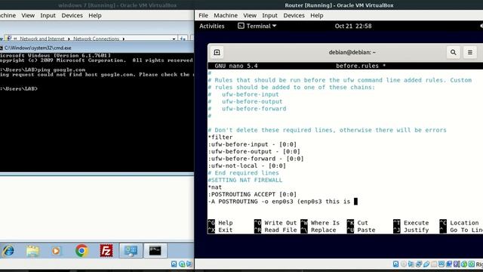Open the terminal hamburger menu
Screen dimensions: 483x272
470,52
